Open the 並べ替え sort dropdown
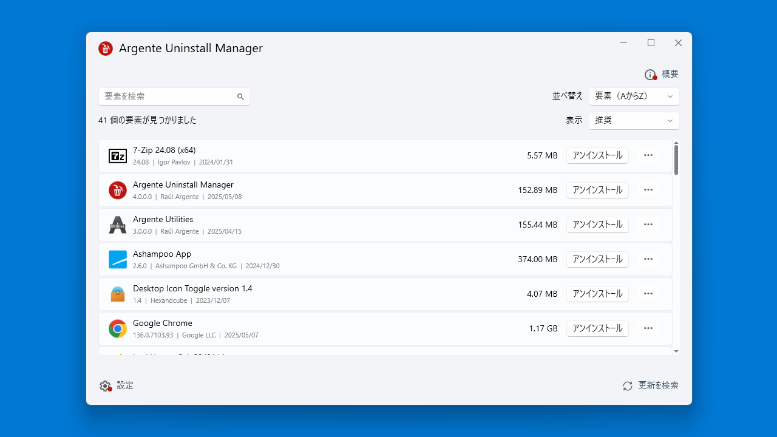Screen dimensions: 777x437 [x=634, y=97]
